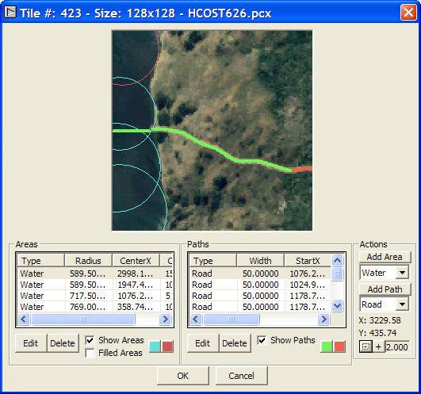Viewport: 421px width, 394px height.
Task: Click the Width column header in Paths
Action: point(260,261)
